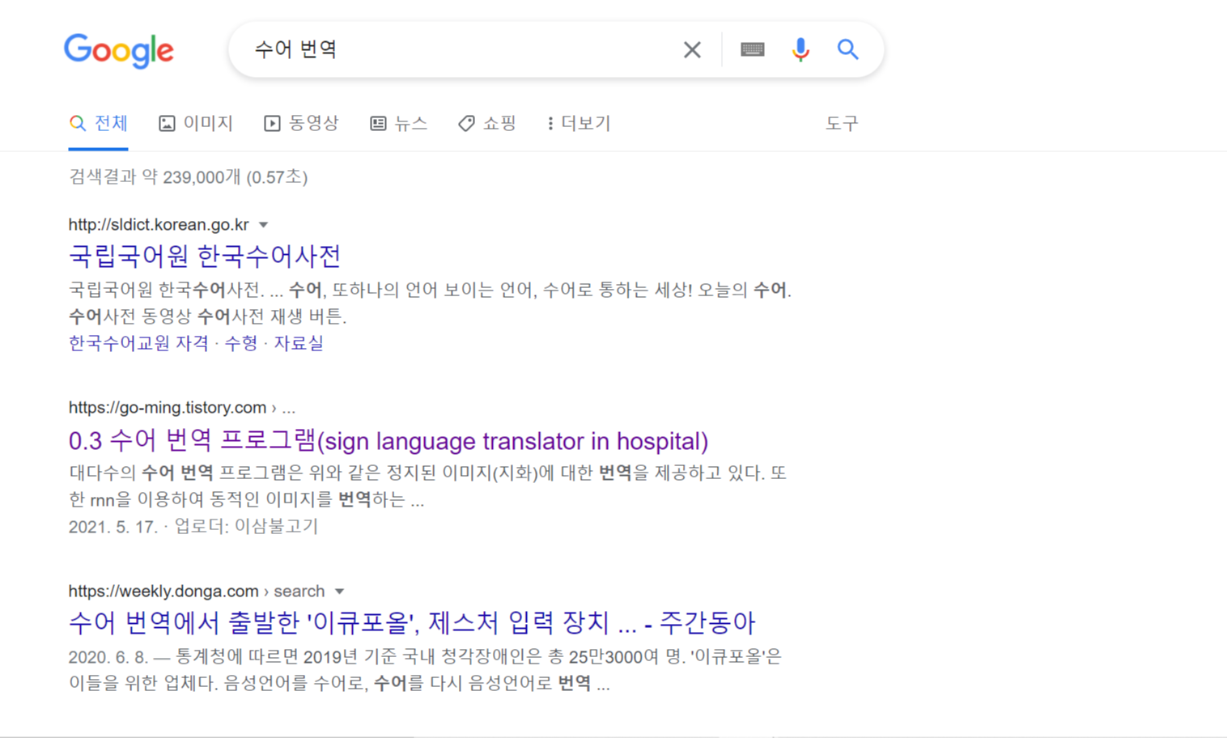Click the weekly.donga.com URL text
This screenshot has height=738, width=1227.
click(163, 592)
